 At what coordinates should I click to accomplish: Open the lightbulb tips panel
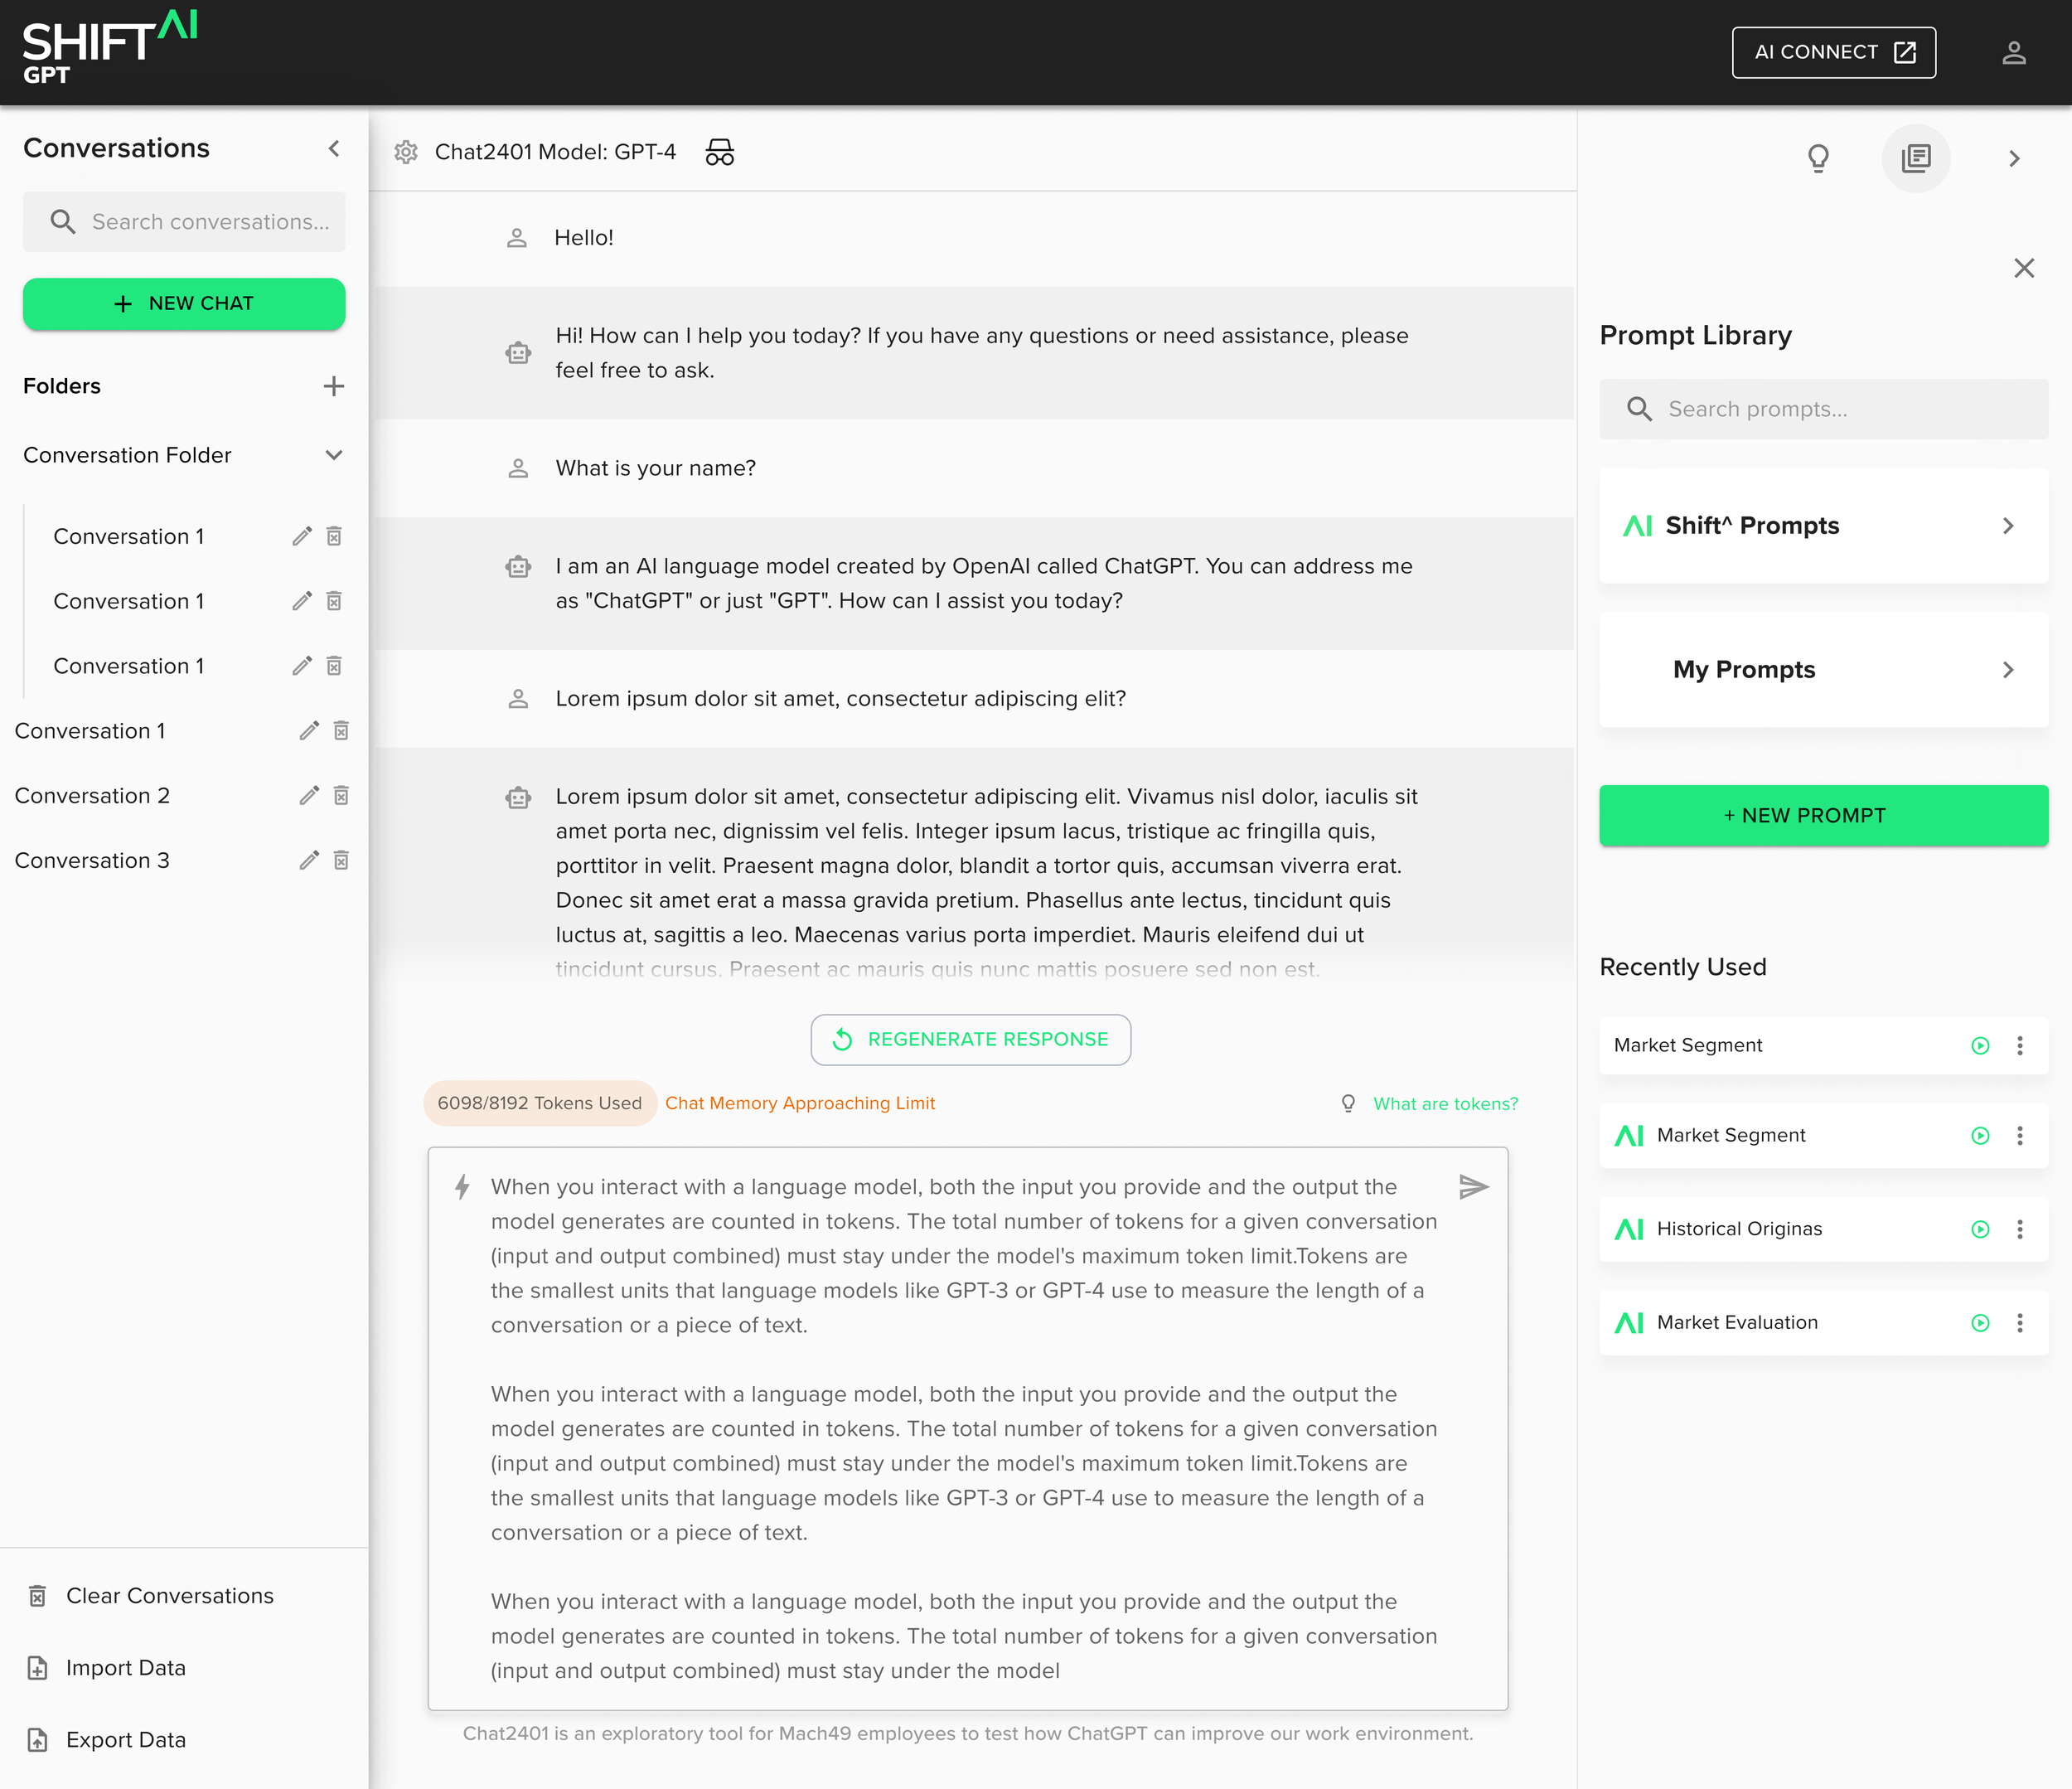pos(1818,158)
